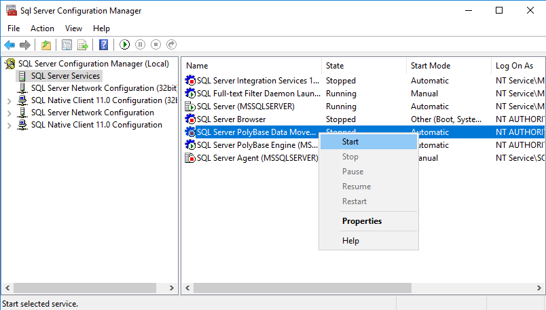Viewport: 546px width, 310px height.
Task: Choose Help in the context menu
Action: tap(369, 241)
